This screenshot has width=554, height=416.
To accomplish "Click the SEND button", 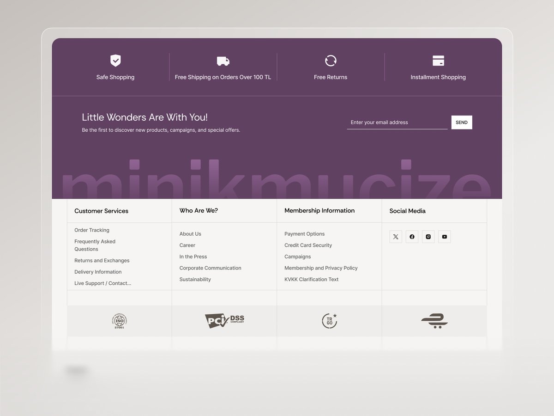I will (x=462, y=122).
